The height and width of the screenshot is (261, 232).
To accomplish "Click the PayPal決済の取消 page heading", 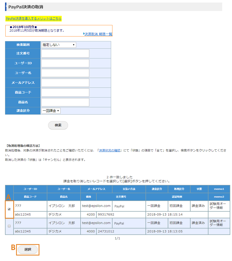I will [x=26, y=7].
